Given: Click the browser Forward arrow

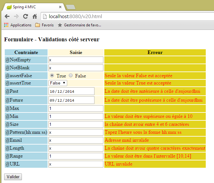Looking at the screenshot, I should click(x=16, y=17).
